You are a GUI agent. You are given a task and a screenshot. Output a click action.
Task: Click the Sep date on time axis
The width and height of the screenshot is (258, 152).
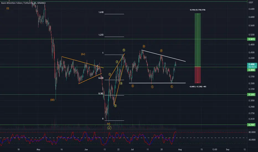pyautogui.click(x=228, y=150)
